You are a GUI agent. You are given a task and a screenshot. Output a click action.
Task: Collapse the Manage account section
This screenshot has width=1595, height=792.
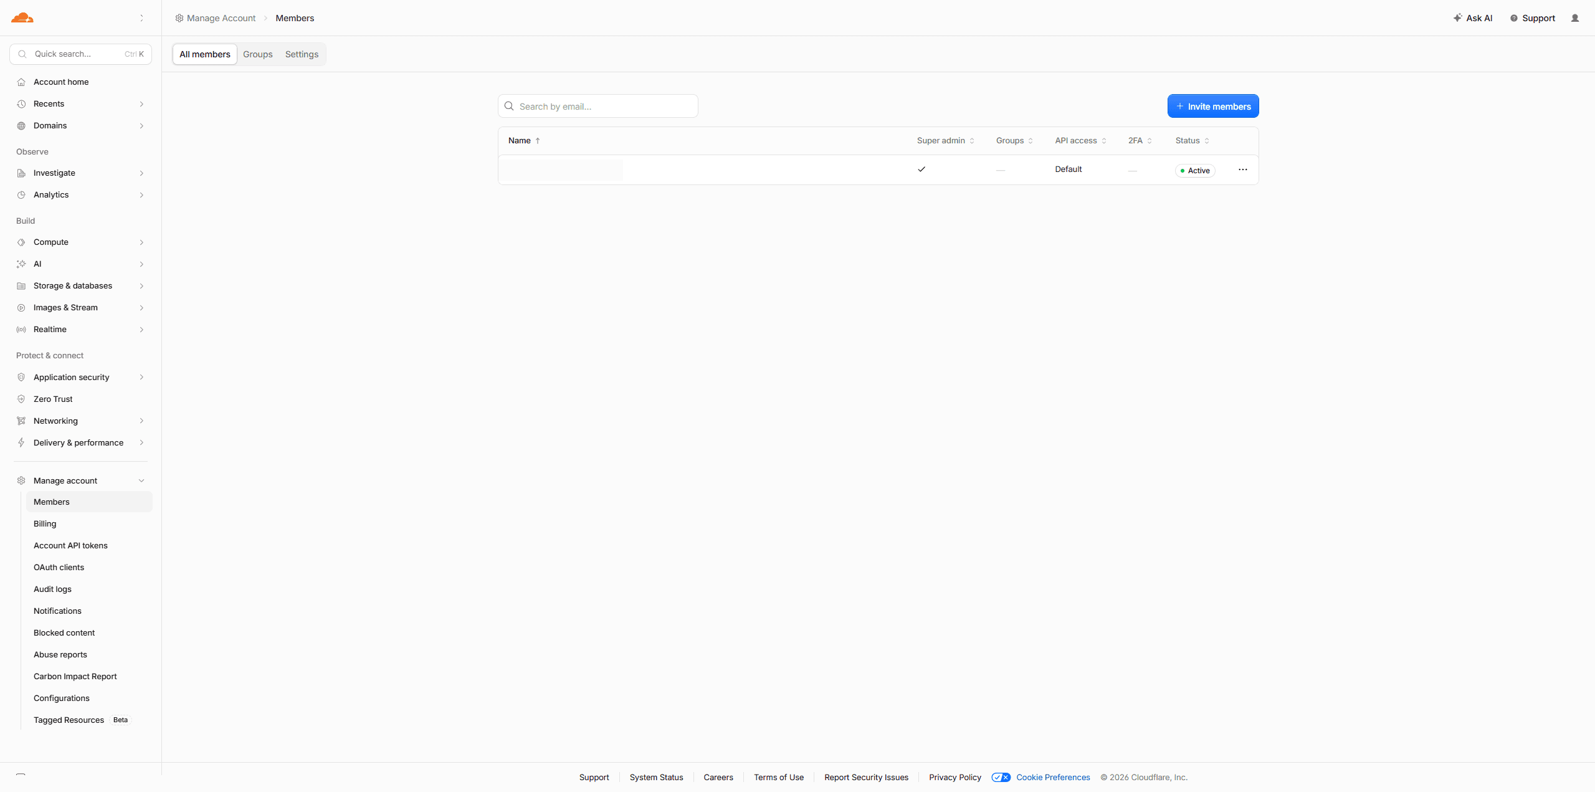141,481
